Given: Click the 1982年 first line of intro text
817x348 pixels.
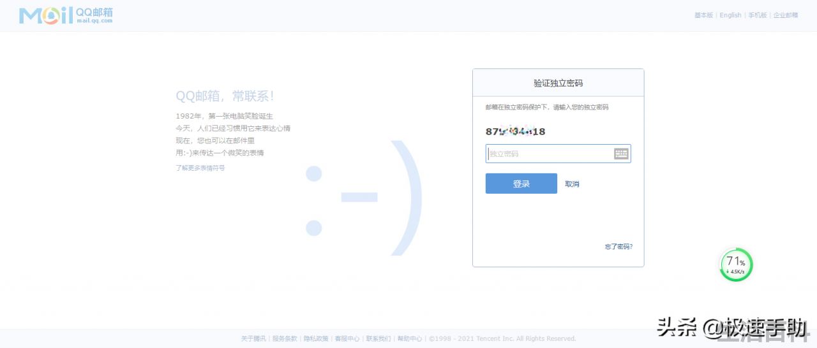Looking at the screenshot, I should point(224,116).
